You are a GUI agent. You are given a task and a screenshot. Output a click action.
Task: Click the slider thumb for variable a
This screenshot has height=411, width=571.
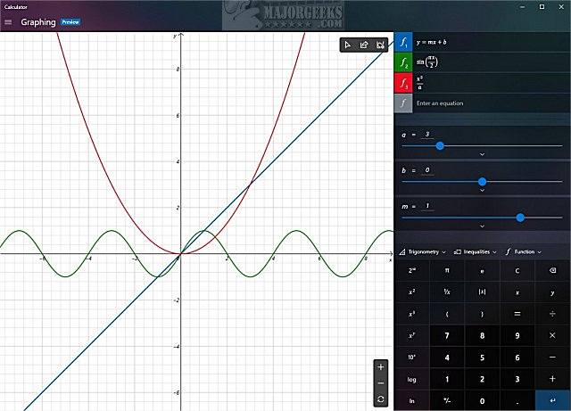440,145
